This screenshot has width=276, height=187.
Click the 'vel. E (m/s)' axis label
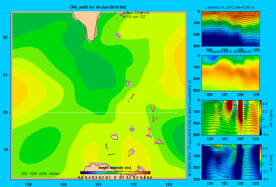click(x=271, y=163)
